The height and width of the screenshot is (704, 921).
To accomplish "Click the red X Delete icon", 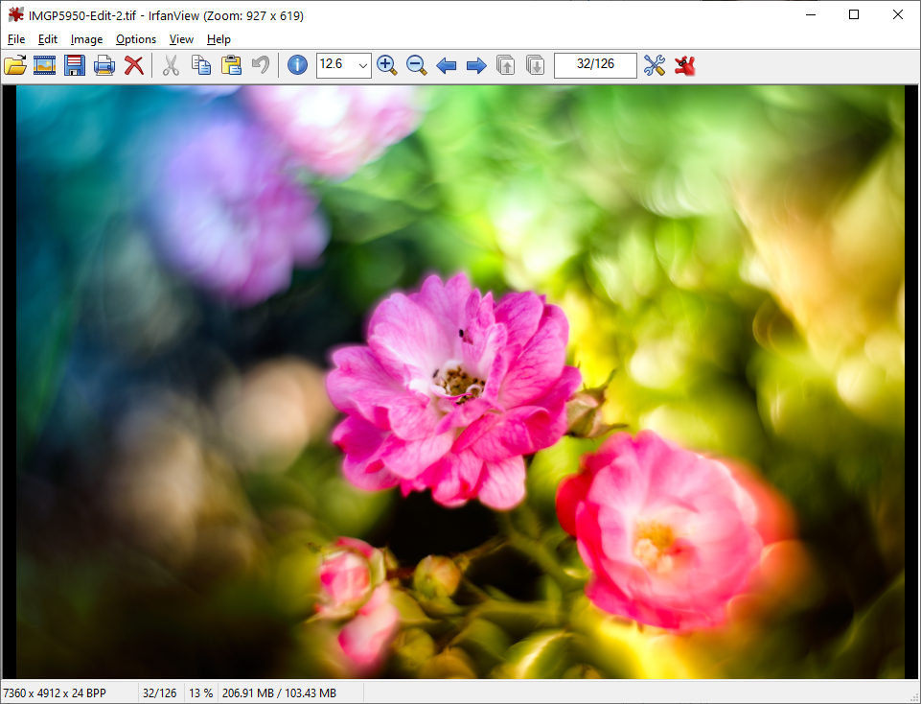I will coord(134,65).
